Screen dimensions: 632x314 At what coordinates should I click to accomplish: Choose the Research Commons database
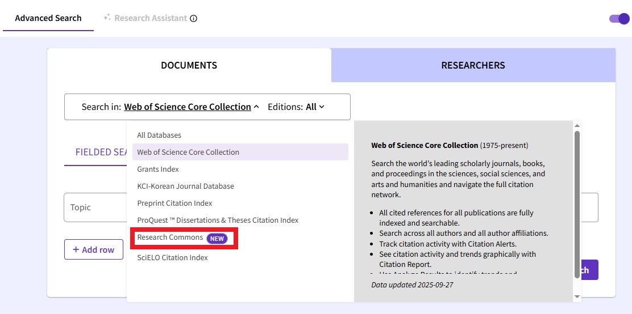click(x=170, y=237)
